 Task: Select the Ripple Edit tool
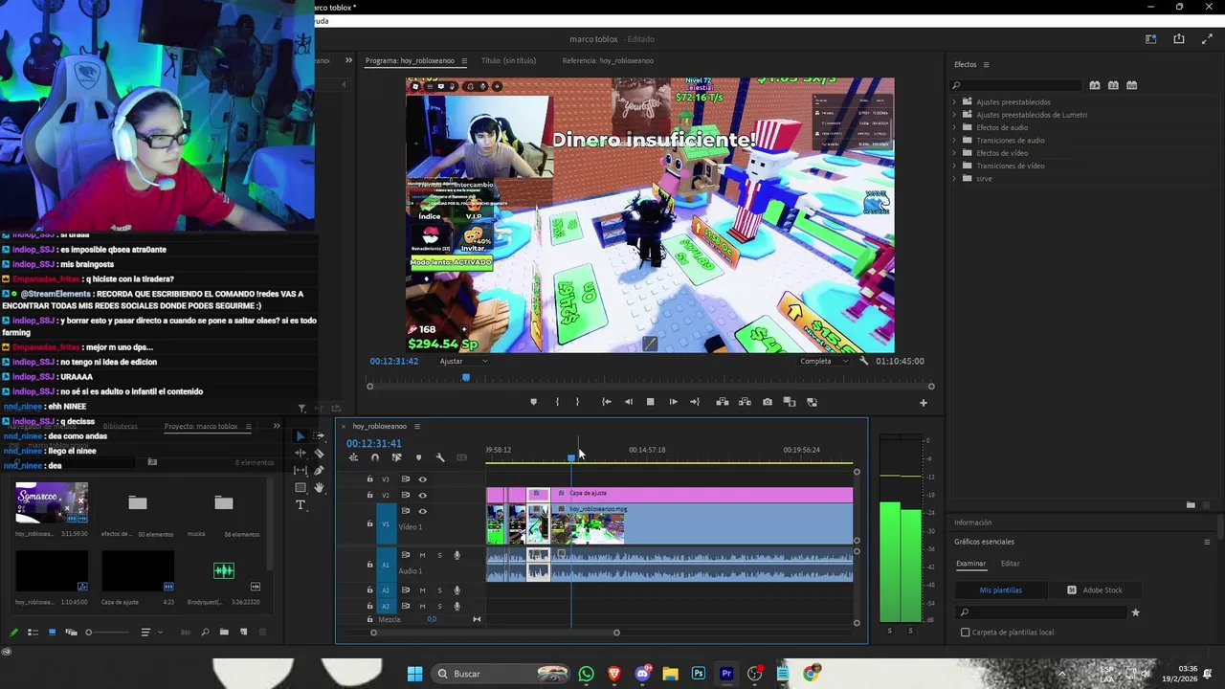coord(301,453)
